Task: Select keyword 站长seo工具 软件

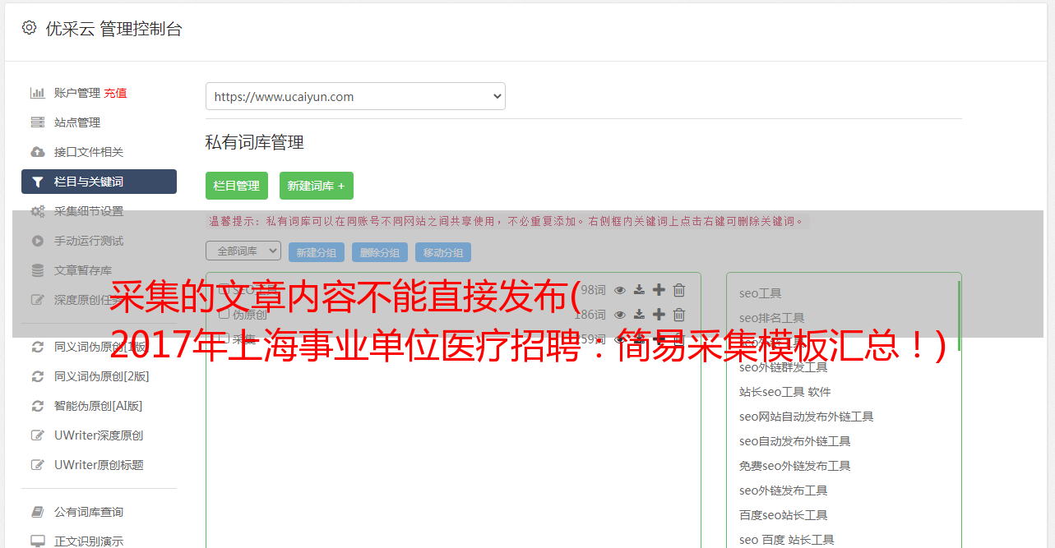Action: click(785, 392)
